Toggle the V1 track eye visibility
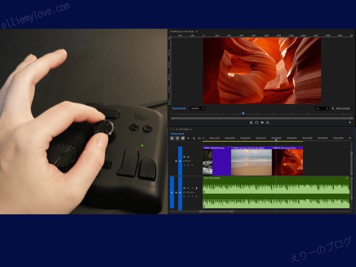This screenshot has width=356, height=267. pyautogui.click(x=188, y=157)
